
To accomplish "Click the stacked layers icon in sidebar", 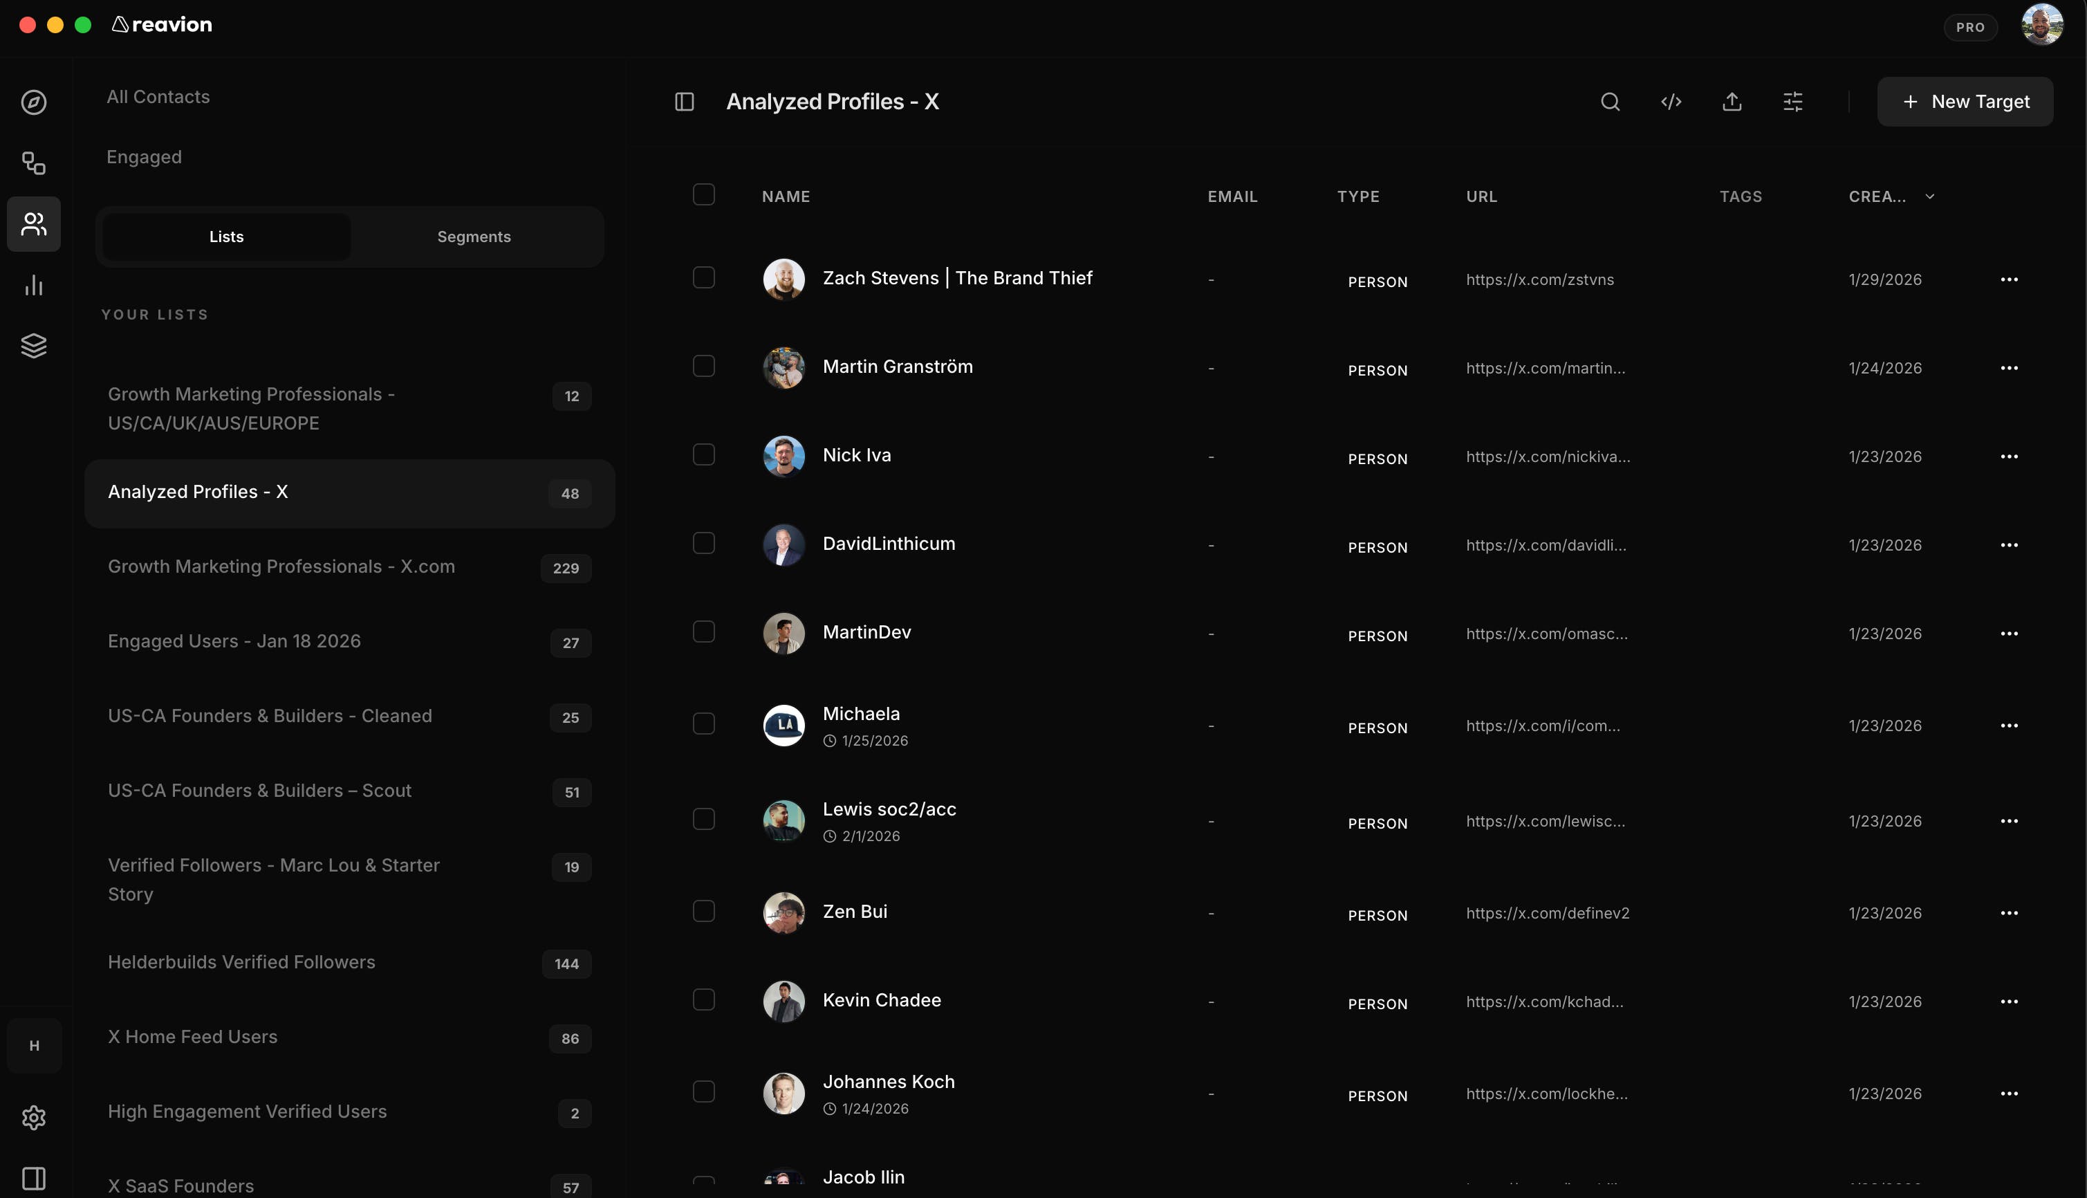I will point(34,346).
